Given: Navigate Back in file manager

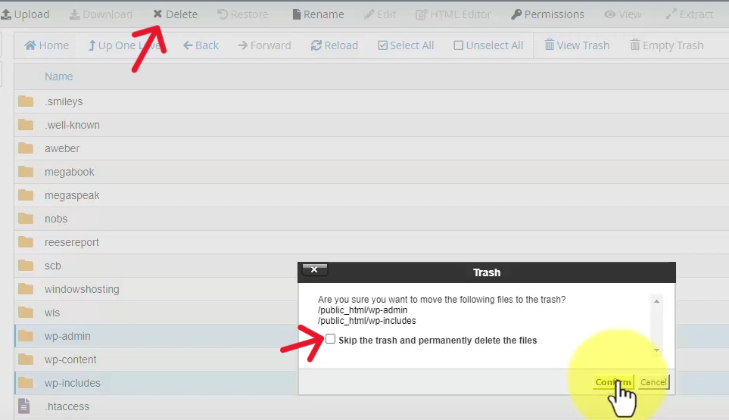Looking at the screenshot, I should [x=201, y=45].
